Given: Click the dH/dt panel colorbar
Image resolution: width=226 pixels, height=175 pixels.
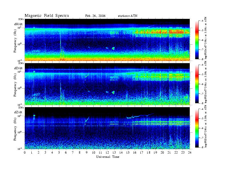Looking at the screenshot, I should click(197, 40).
